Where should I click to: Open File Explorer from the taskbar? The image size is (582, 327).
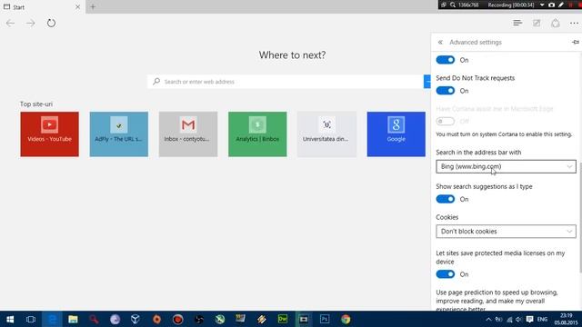click(x=73, y=319)
